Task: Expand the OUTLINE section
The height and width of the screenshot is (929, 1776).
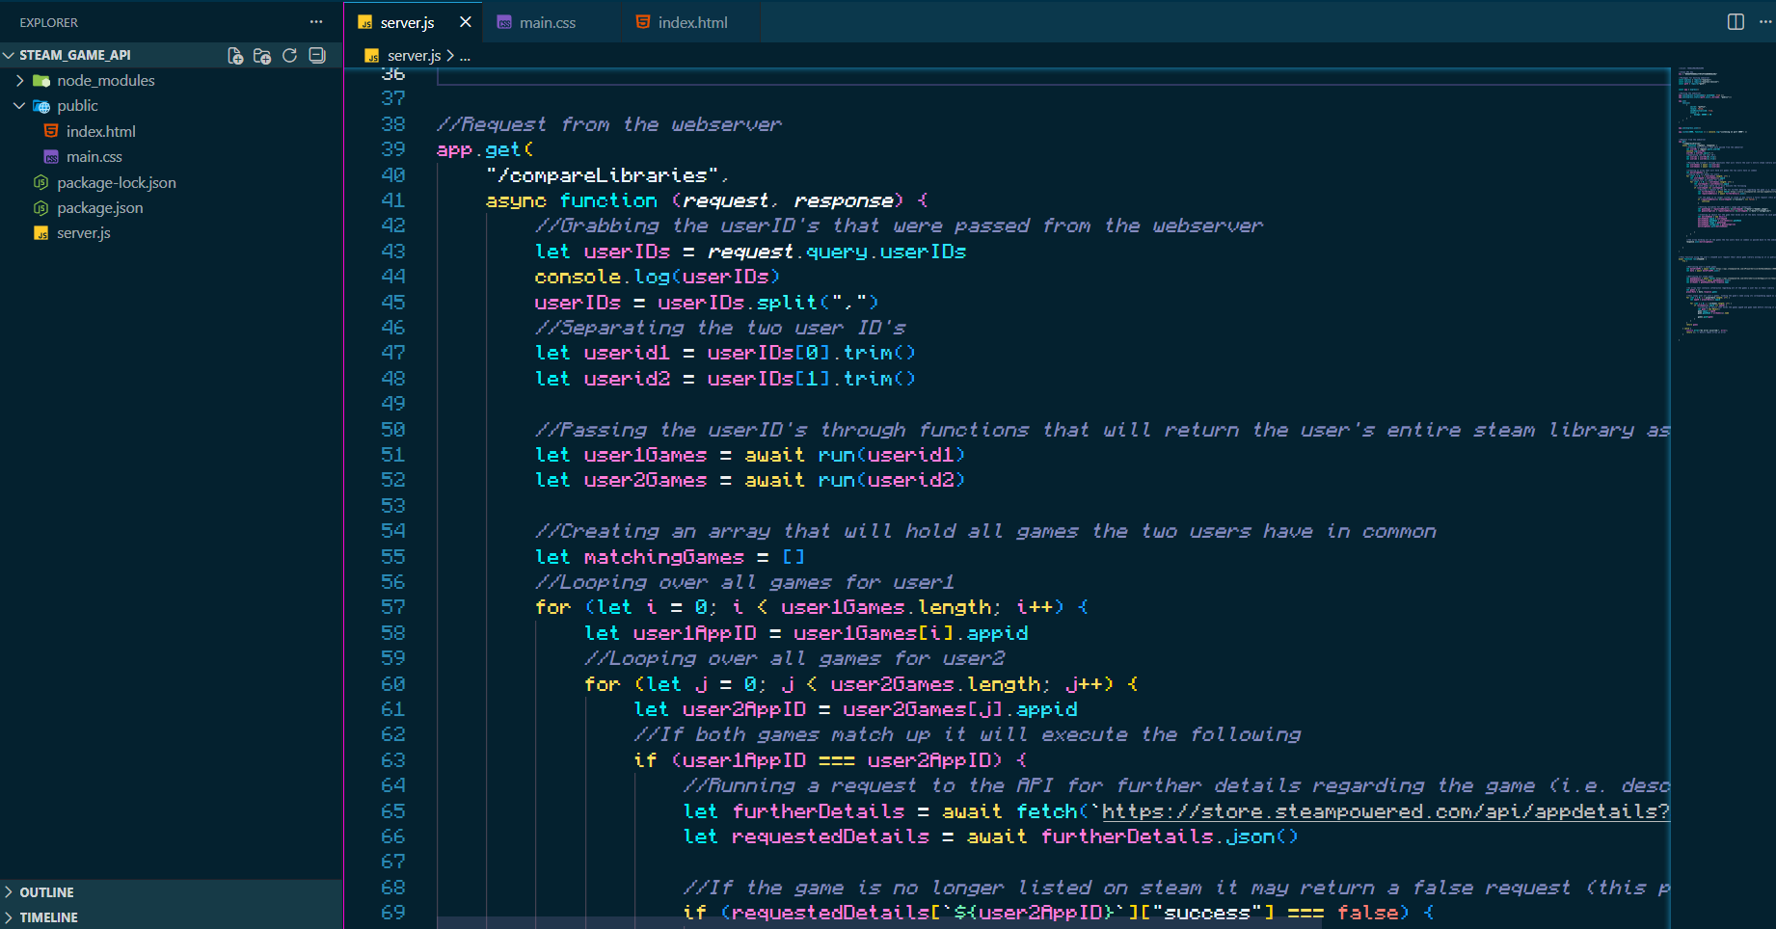Action: pos(45,891)
